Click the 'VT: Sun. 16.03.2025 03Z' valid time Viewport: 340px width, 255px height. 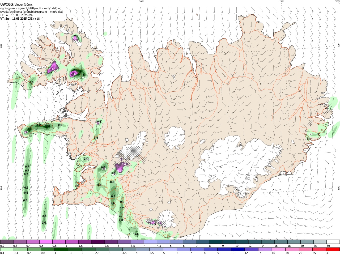16,19
